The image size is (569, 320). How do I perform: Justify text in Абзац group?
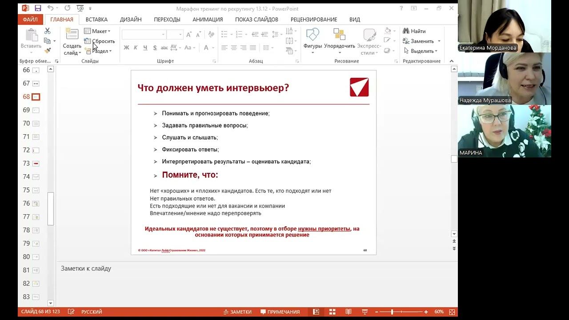click(x=253, y=48)
